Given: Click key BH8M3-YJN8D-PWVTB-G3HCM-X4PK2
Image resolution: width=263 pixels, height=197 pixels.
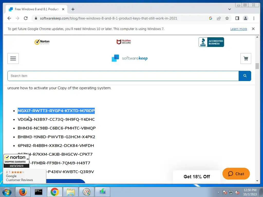Looking at the screenshot, I should [56, 137].
